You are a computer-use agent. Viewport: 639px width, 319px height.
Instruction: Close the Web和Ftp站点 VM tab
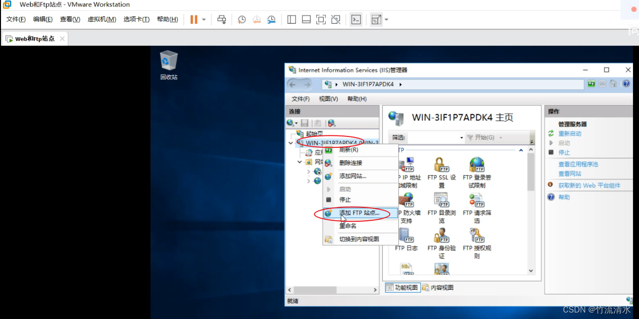tap(62, 39)
